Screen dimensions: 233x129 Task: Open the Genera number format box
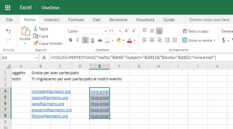tap(227, 31)
